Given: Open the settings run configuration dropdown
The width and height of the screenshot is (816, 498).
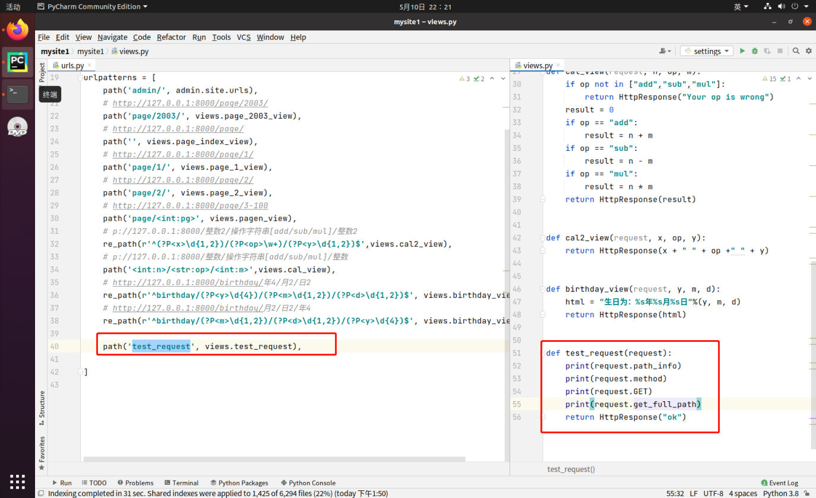Looking at the screenshot, I should (x=707, y=51).
